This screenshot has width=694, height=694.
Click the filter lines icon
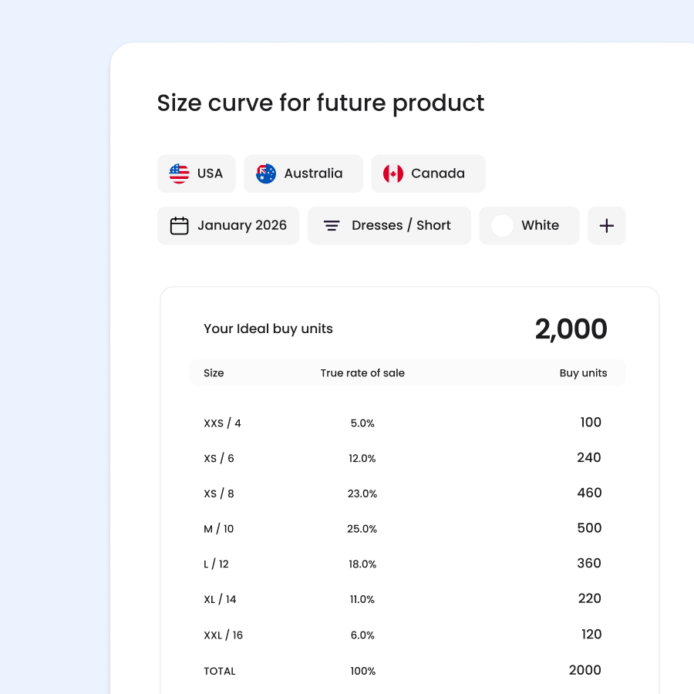332,226
